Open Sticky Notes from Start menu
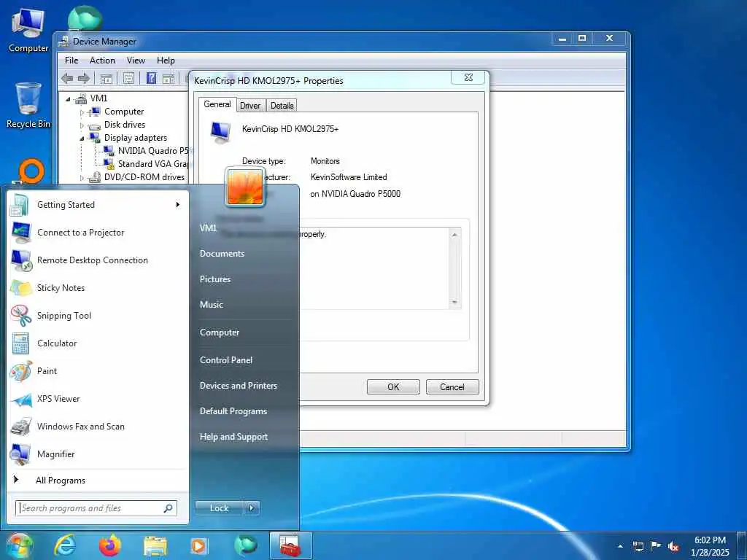Image resolution: width=747 pixels, height=560 pixels. (x=97, y=287)
